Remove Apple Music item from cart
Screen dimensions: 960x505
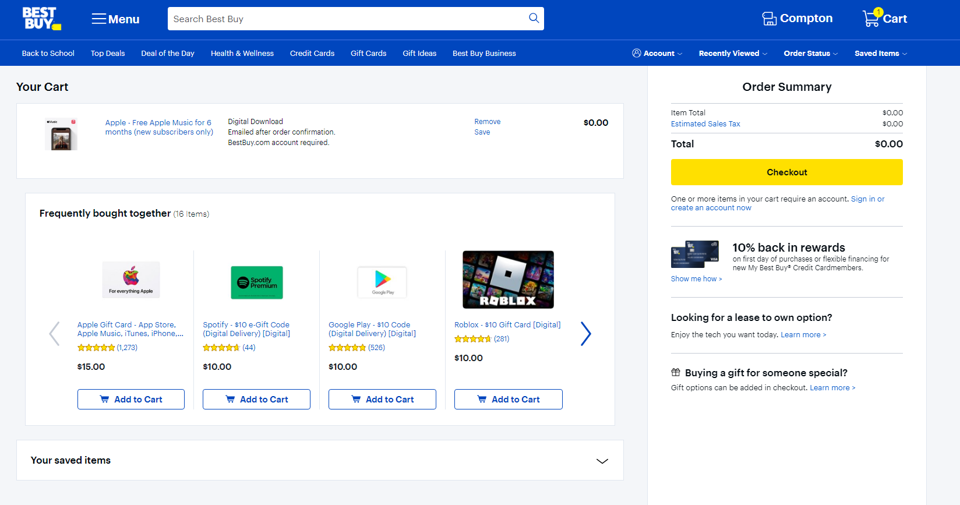pos(488,122)
